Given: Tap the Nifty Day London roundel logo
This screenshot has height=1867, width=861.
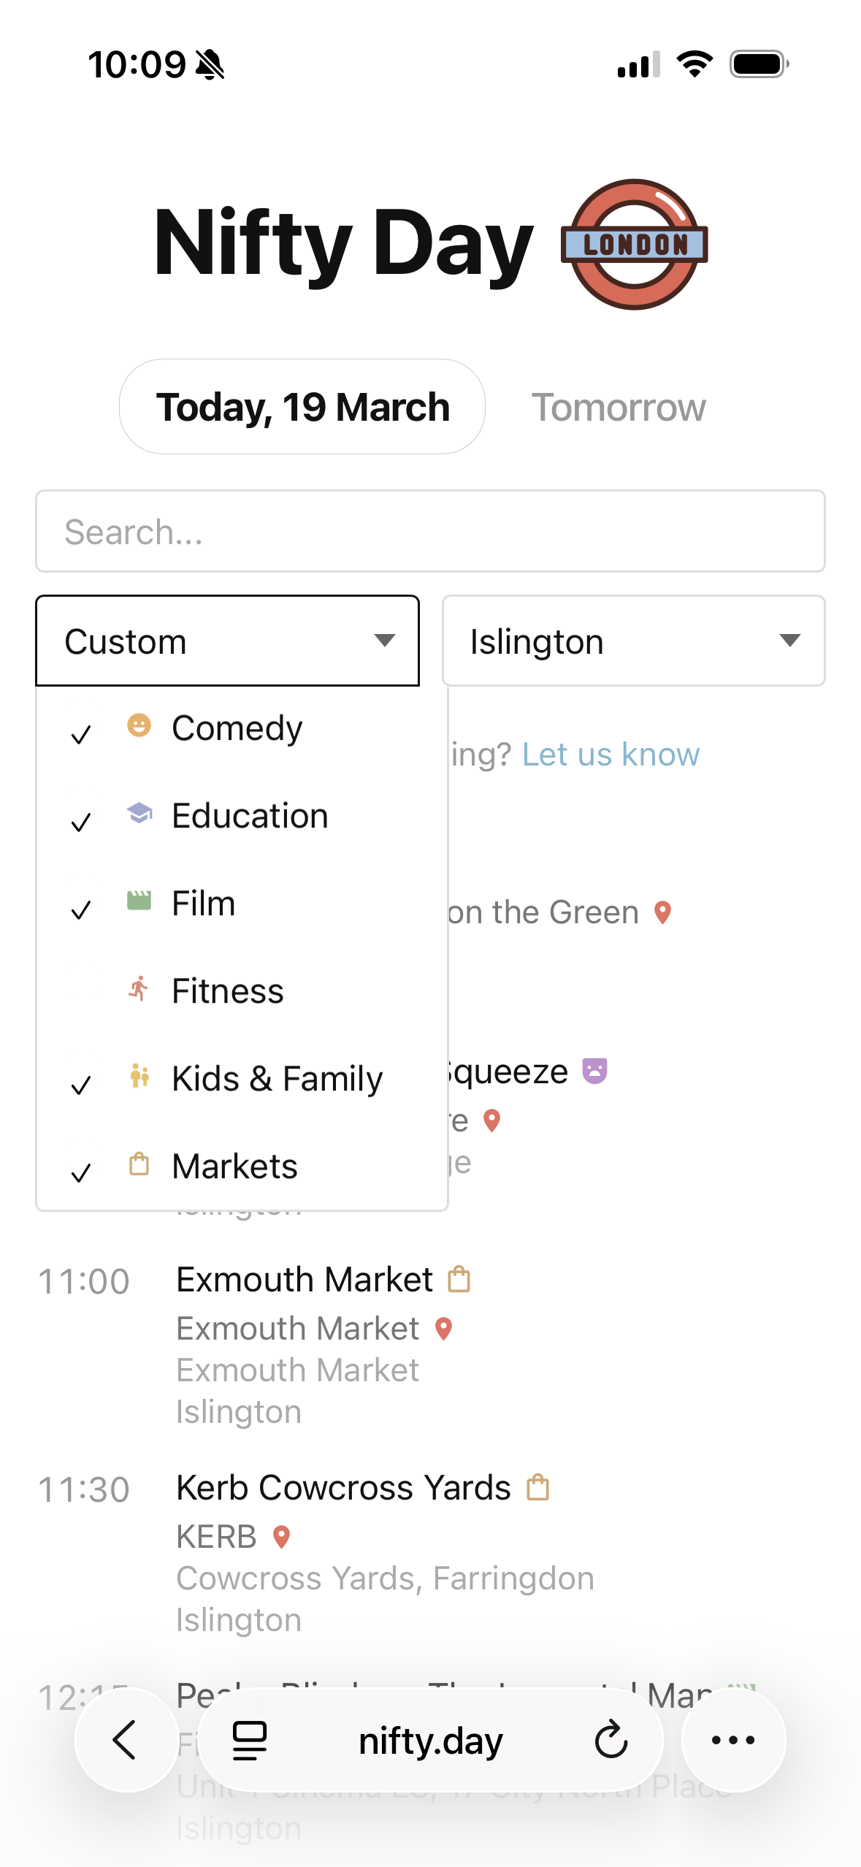Looking at the screenshot, I should coord(634,244).
